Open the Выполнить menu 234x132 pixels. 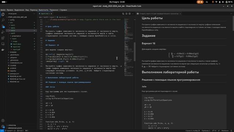click(44, 10)
